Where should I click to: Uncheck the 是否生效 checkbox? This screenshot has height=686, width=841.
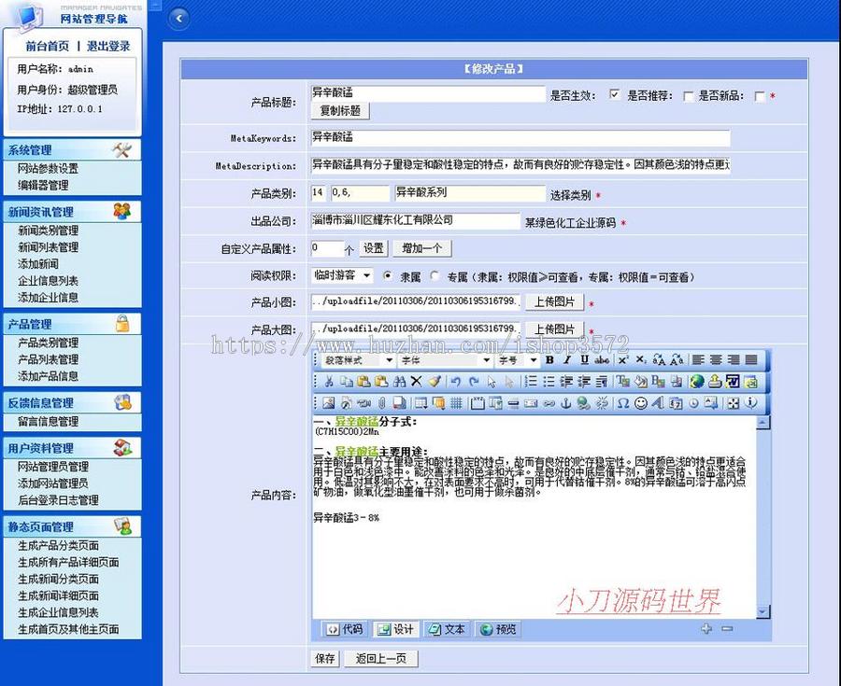(x=615, y=95)
